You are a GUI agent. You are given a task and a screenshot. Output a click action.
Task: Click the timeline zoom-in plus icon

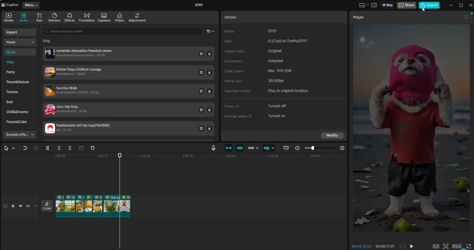tap(342, 148)
